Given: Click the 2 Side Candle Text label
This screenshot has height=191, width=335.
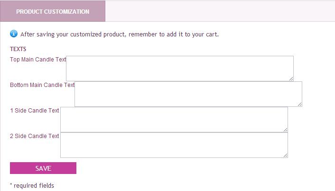Looking at the screenshot, I should point(35,136).
